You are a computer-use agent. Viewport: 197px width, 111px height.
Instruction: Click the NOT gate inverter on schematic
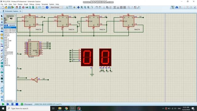point(35,80)
